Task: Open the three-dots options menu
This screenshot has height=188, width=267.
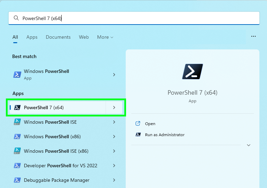Action: 253,36
